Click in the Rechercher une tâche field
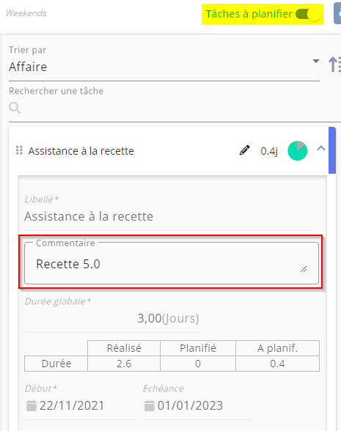 coord(175,108)
